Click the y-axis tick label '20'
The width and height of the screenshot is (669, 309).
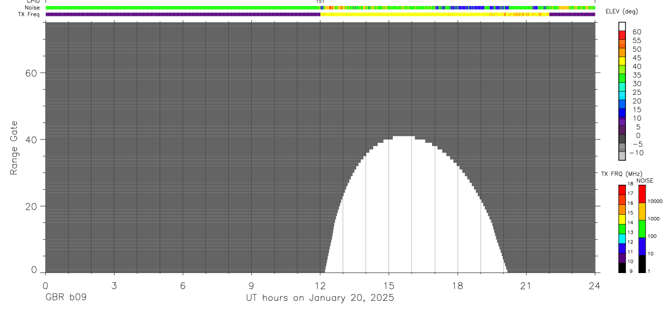pyautogui.click(x=31, y=207)
